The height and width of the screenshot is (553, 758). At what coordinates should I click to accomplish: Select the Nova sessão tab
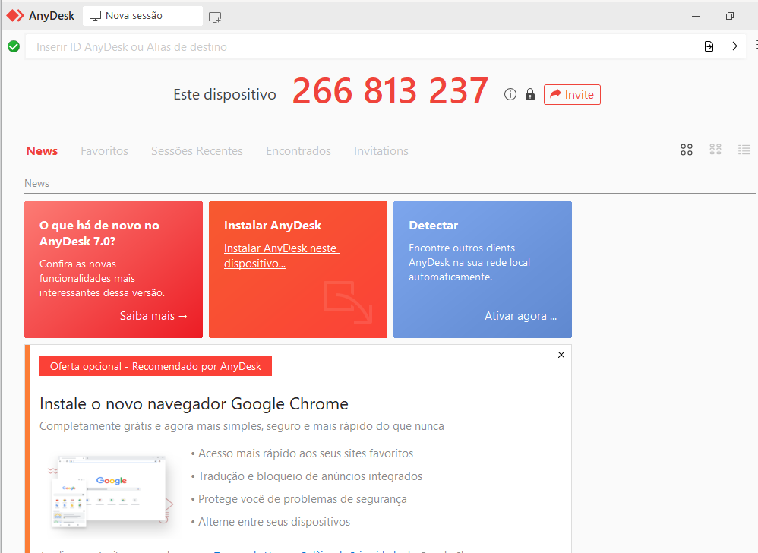pos(143,16)
